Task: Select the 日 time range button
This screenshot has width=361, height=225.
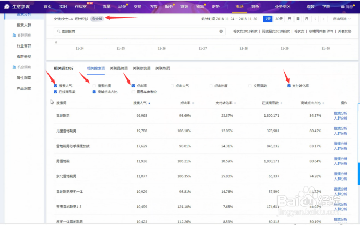Action: pos(290,19)
